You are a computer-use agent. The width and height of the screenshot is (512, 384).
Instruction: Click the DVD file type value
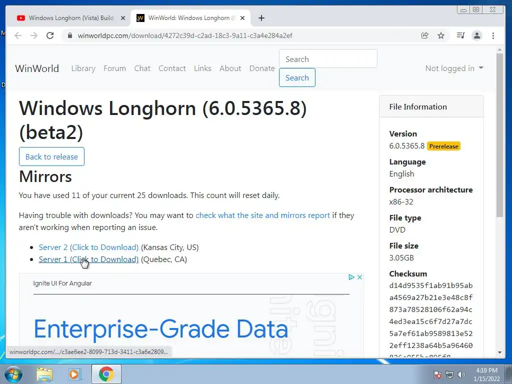point(397,230)
